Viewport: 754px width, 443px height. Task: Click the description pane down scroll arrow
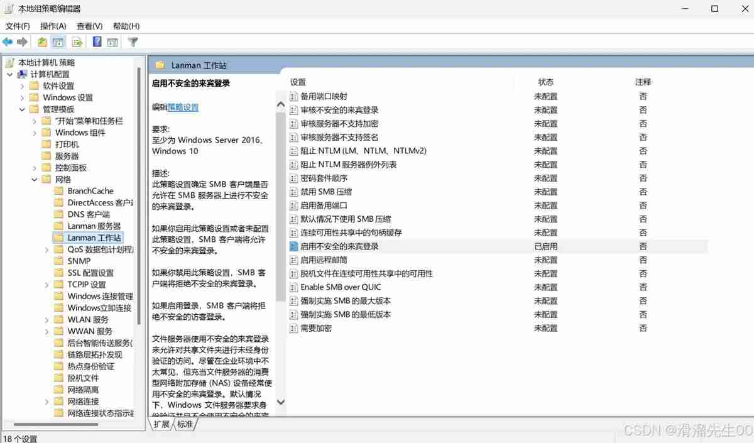281,402
